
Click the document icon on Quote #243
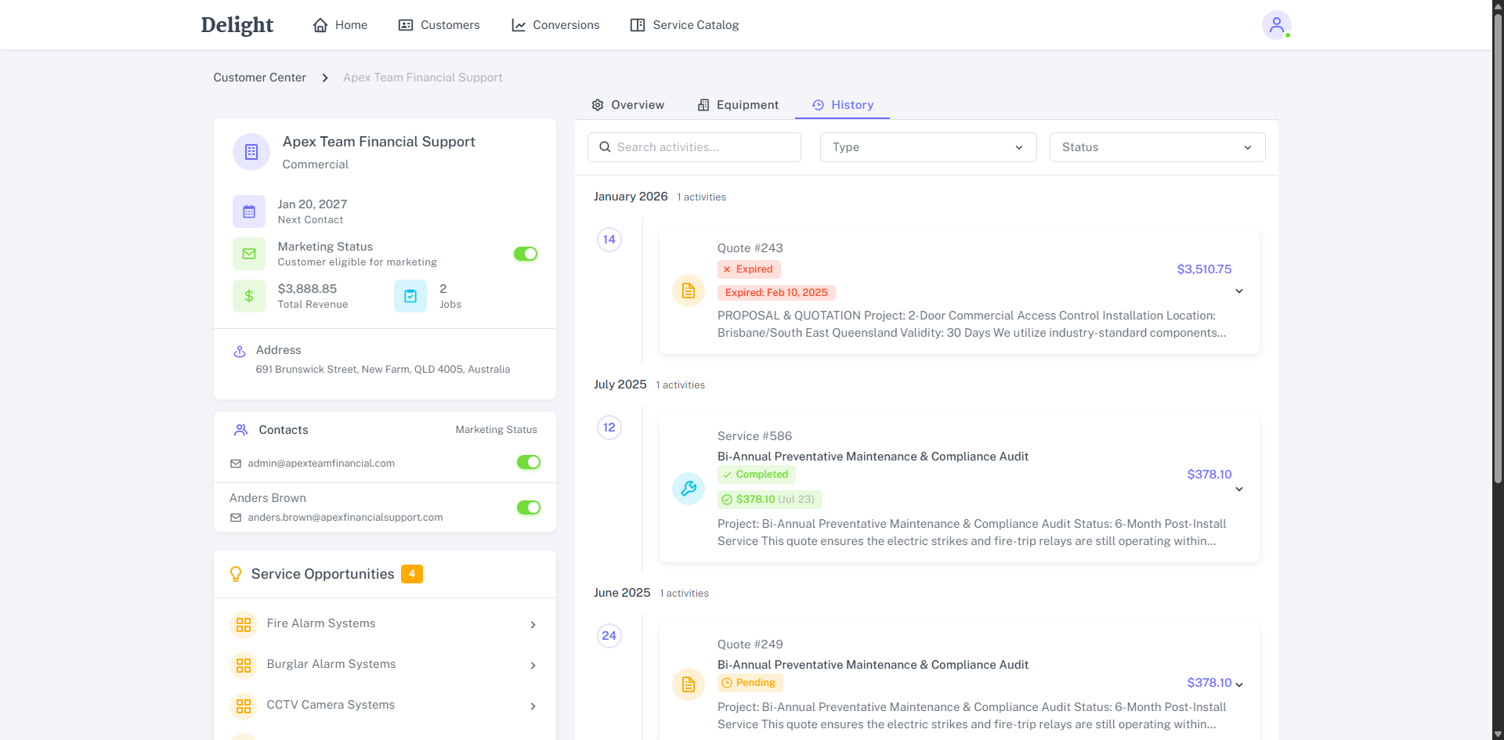pos(689,291)
